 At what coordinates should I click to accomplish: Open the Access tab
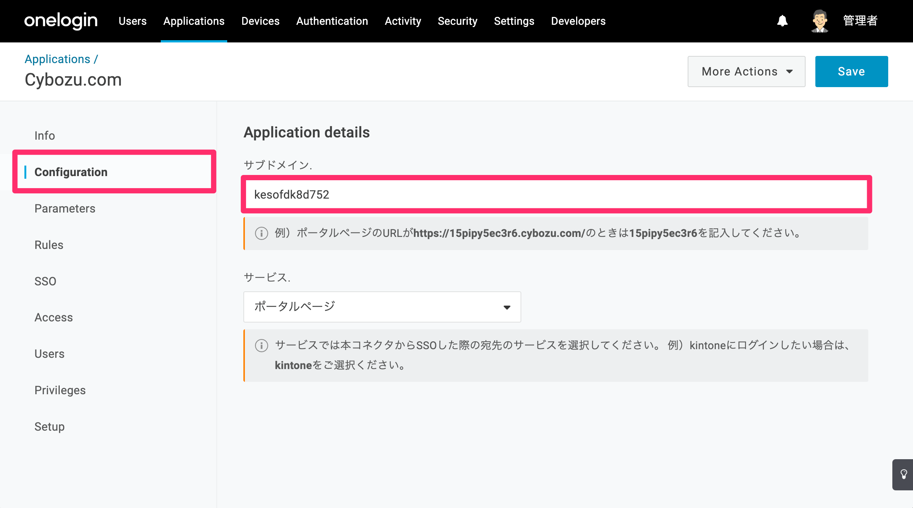pos(54,318)
